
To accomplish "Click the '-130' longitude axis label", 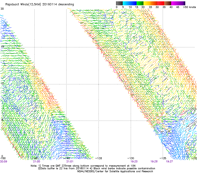I will click(x=131, y=158).
